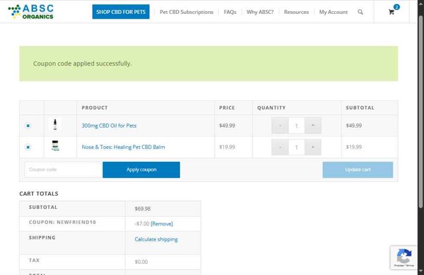
Task: Focus quantity field for Nose & Toes Balm
Action: (x=296, y=147)
